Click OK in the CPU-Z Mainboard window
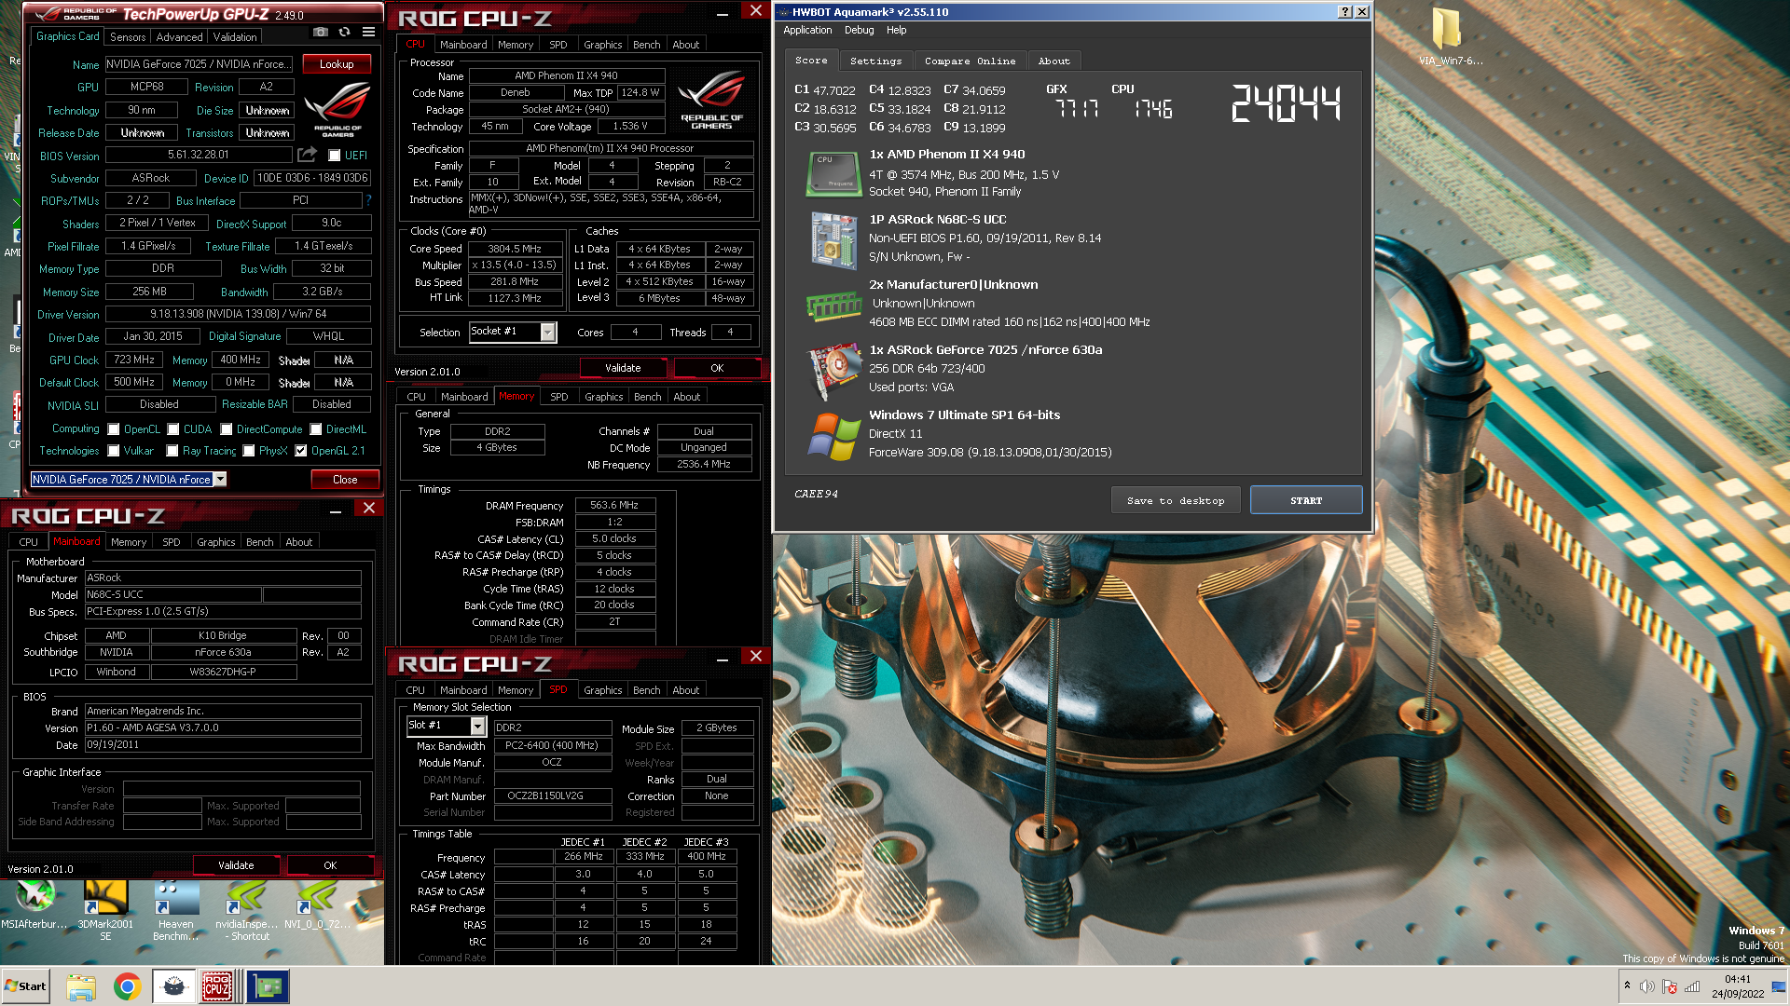Image resolution: width=1790 pixels, height=1006 pixels. 330,865
